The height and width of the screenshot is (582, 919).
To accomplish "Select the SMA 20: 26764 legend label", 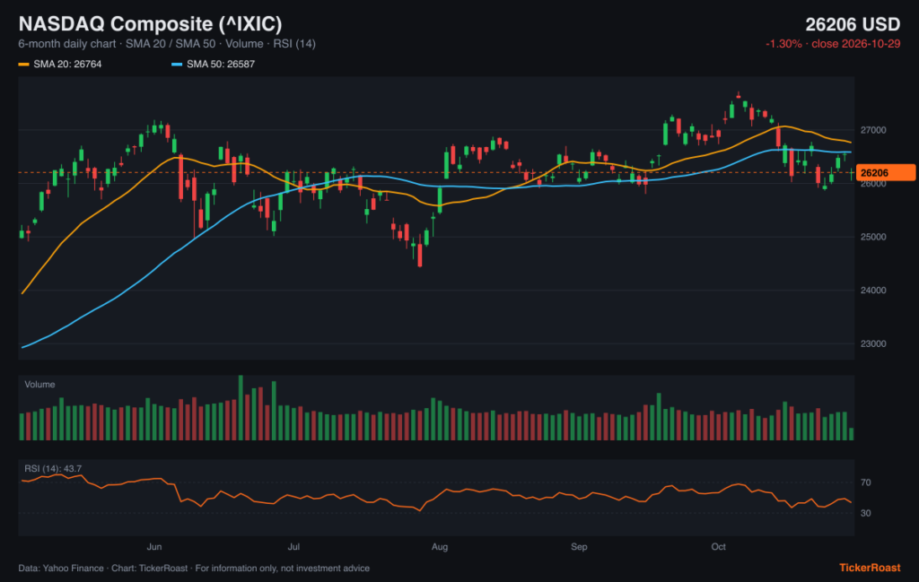I will click(x=67, y=65).
